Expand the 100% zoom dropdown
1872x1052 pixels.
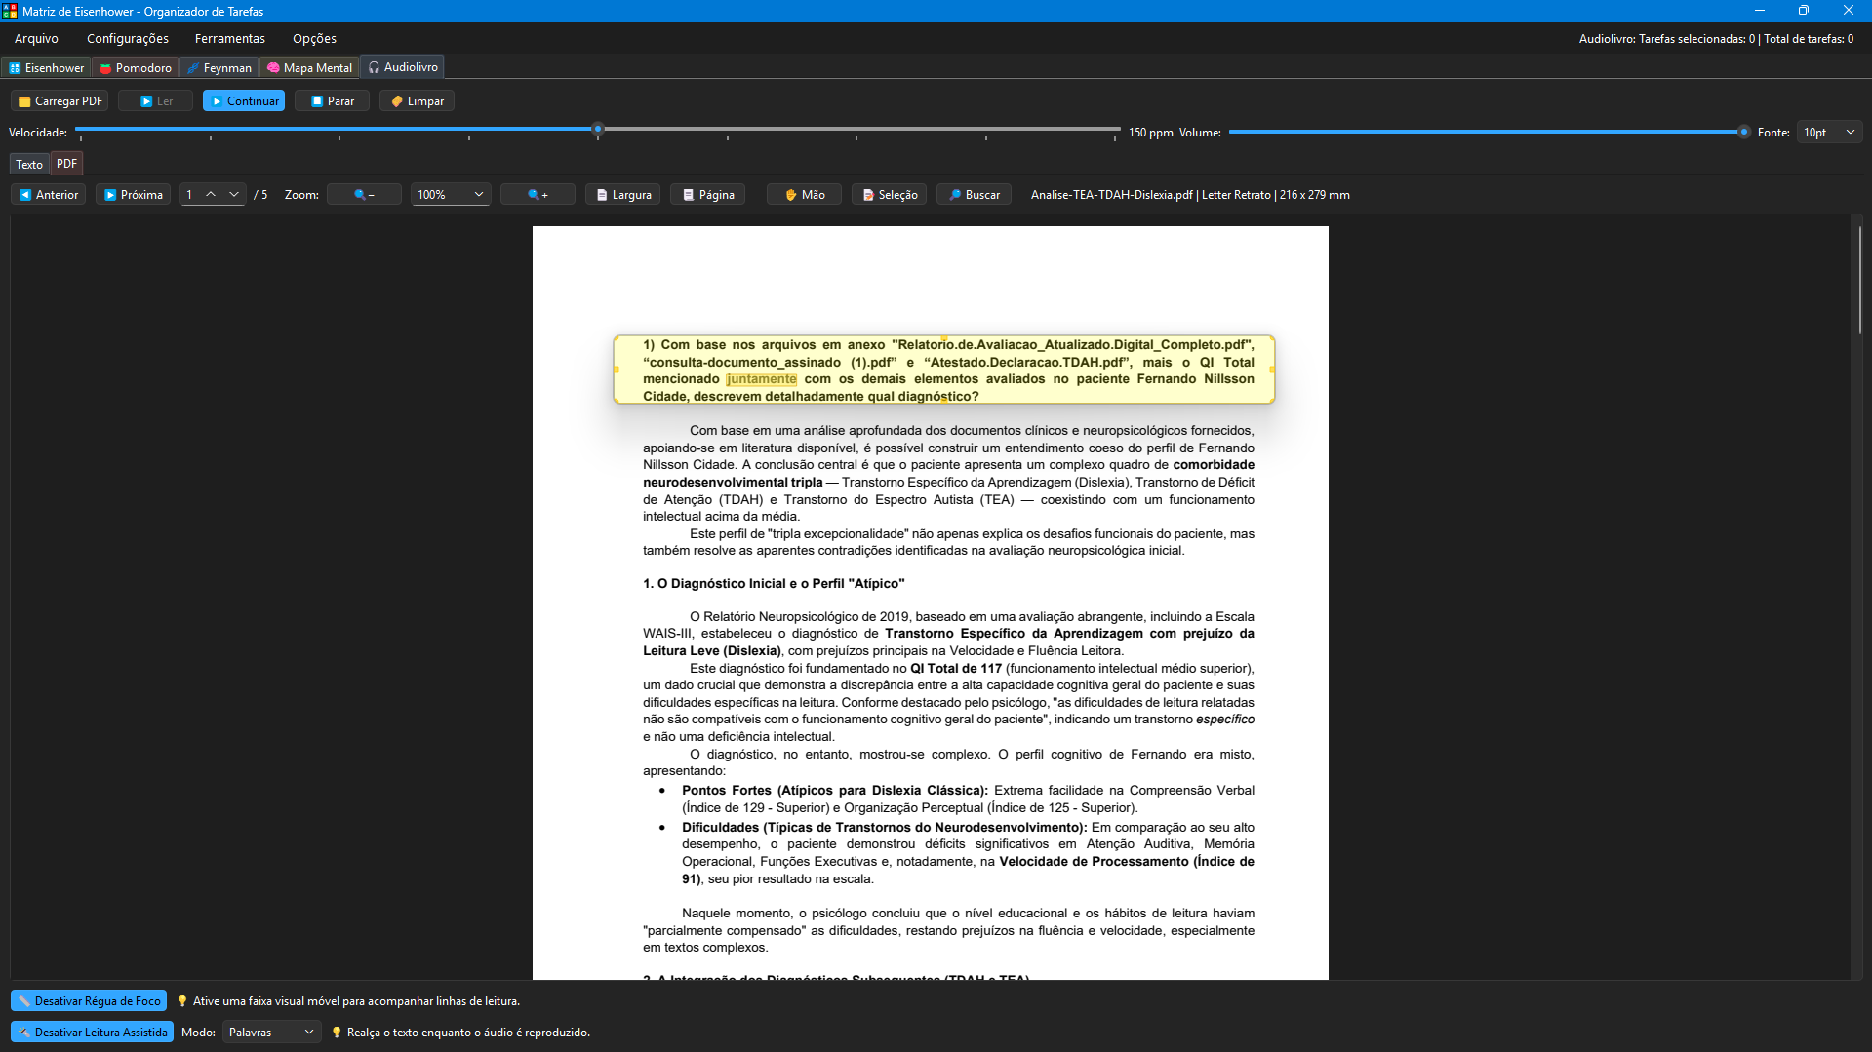tap(451, 195)
